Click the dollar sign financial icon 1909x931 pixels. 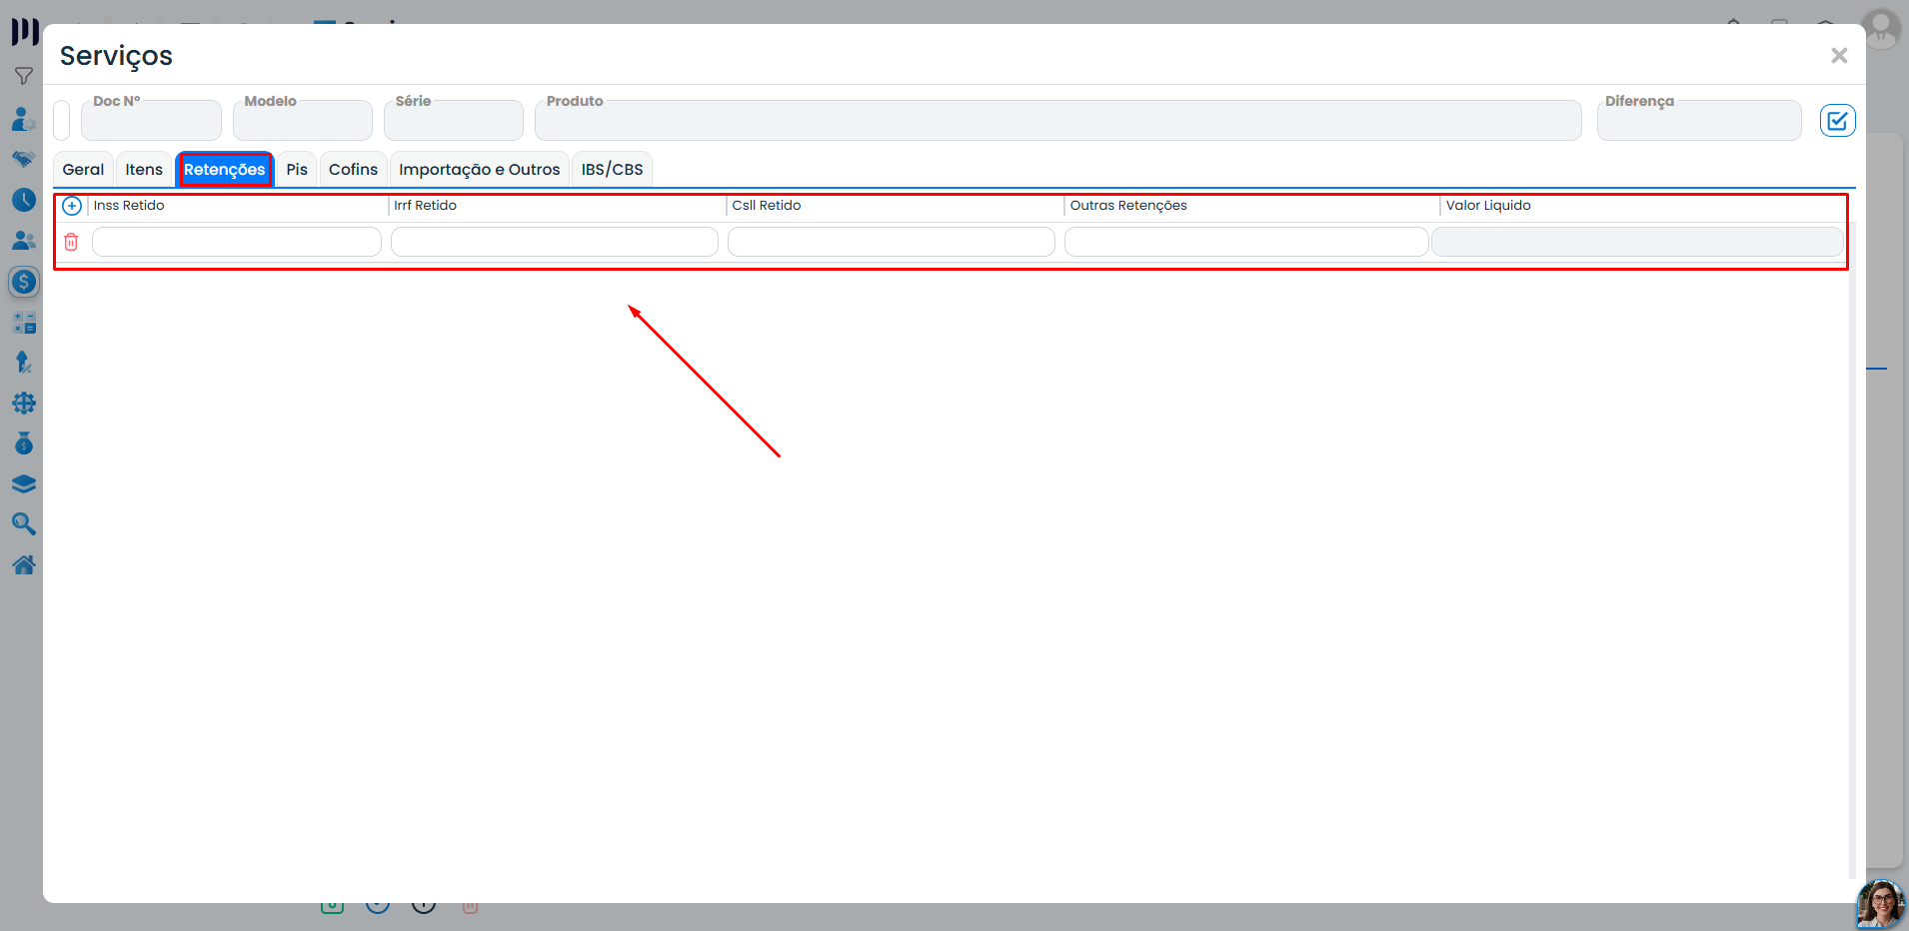[x=24, y=282]
